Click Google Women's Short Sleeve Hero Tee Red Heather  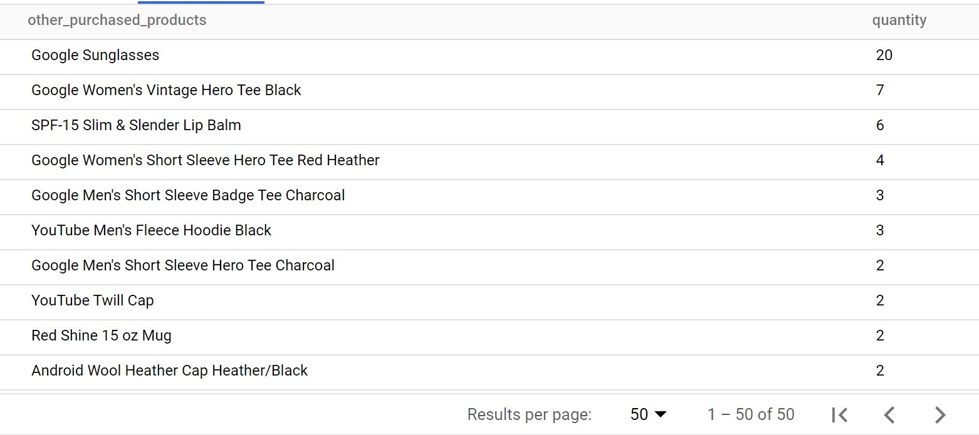[205, 160]
